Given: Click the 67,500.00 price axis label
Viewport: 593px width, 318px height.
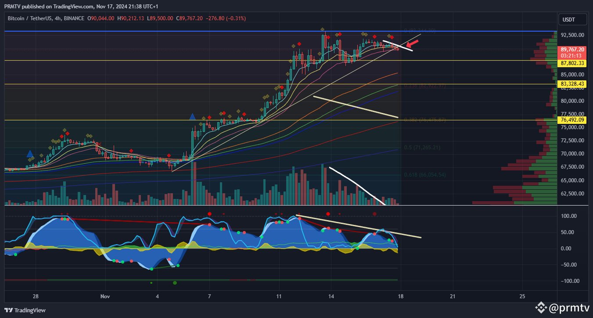Looking at the screenshot, I should [572, 167].
